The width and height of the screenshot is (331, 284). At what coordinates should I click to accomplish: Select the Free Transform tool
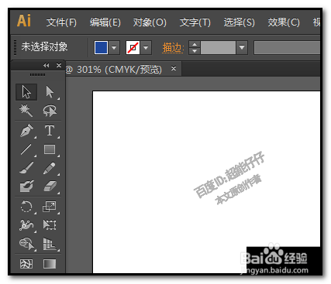(x=50, y=225)
